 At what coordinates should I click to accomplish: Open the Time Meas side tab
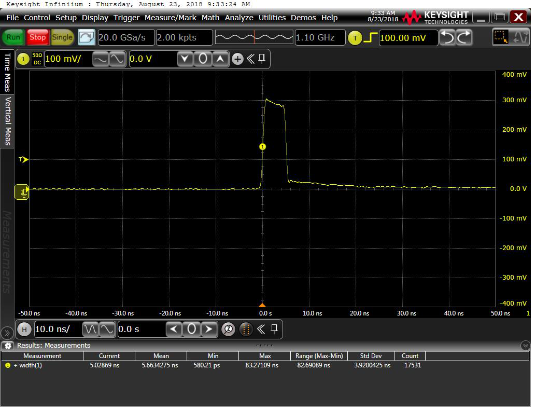[7, 72]
